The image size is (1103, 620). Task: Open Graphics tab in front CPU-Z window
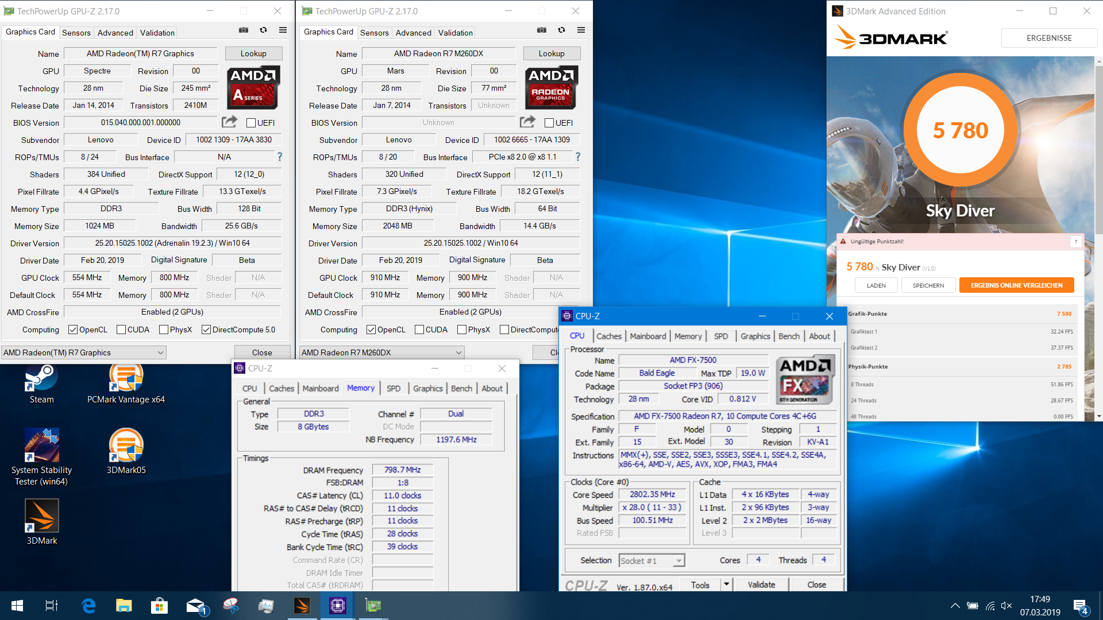click(x=755, y=336)
